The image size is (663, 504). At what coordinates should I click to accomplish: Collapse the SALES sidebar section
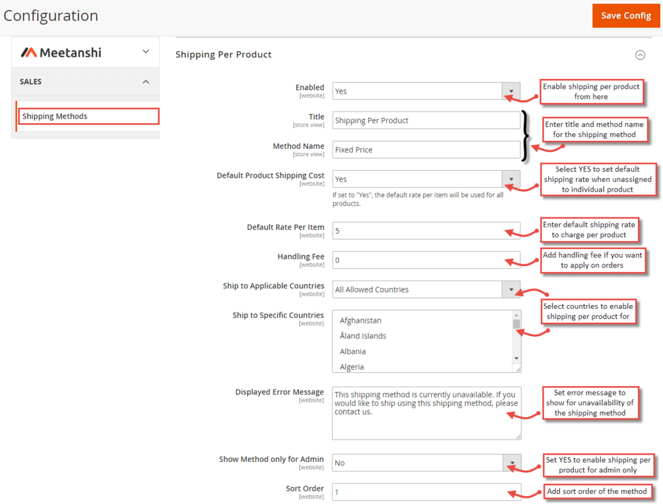tap(146, 82)
